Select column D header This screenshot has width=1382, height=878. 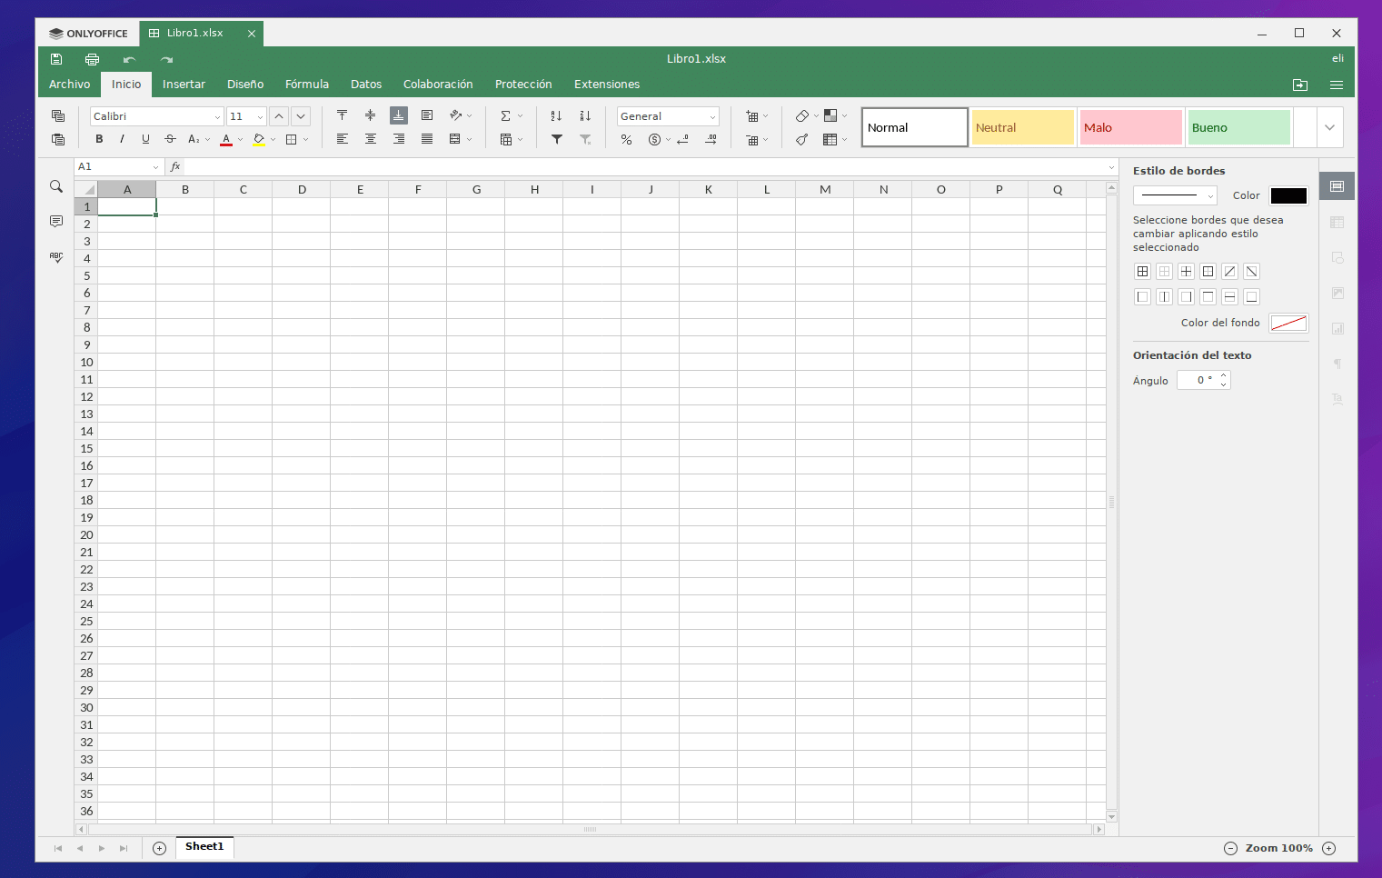coord(302,189)
